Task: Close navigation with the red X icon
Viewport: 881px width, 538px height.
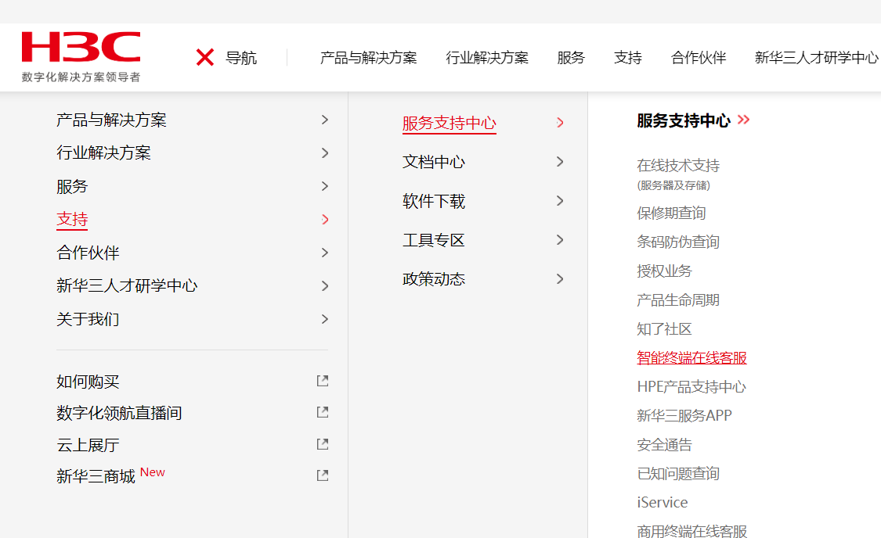Action: (x=205, y=57)
